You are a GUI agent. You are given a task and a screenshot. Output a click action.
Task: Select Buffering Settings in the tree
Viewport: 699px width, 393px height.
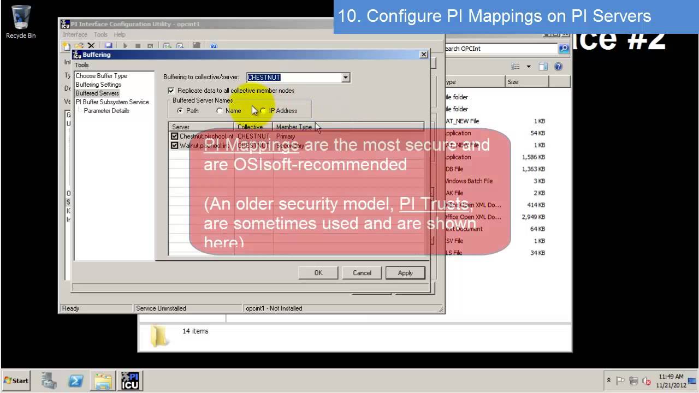pos(98,85)
